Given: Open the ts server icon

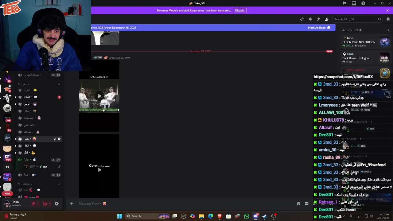Looking at the screenshot, I should 7,167.
